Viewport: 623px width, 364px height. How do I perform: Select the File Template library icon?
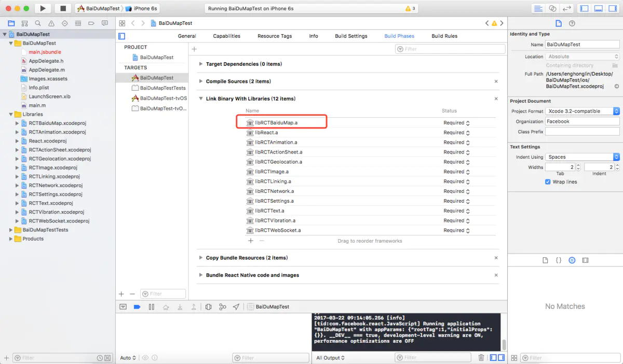545,260
